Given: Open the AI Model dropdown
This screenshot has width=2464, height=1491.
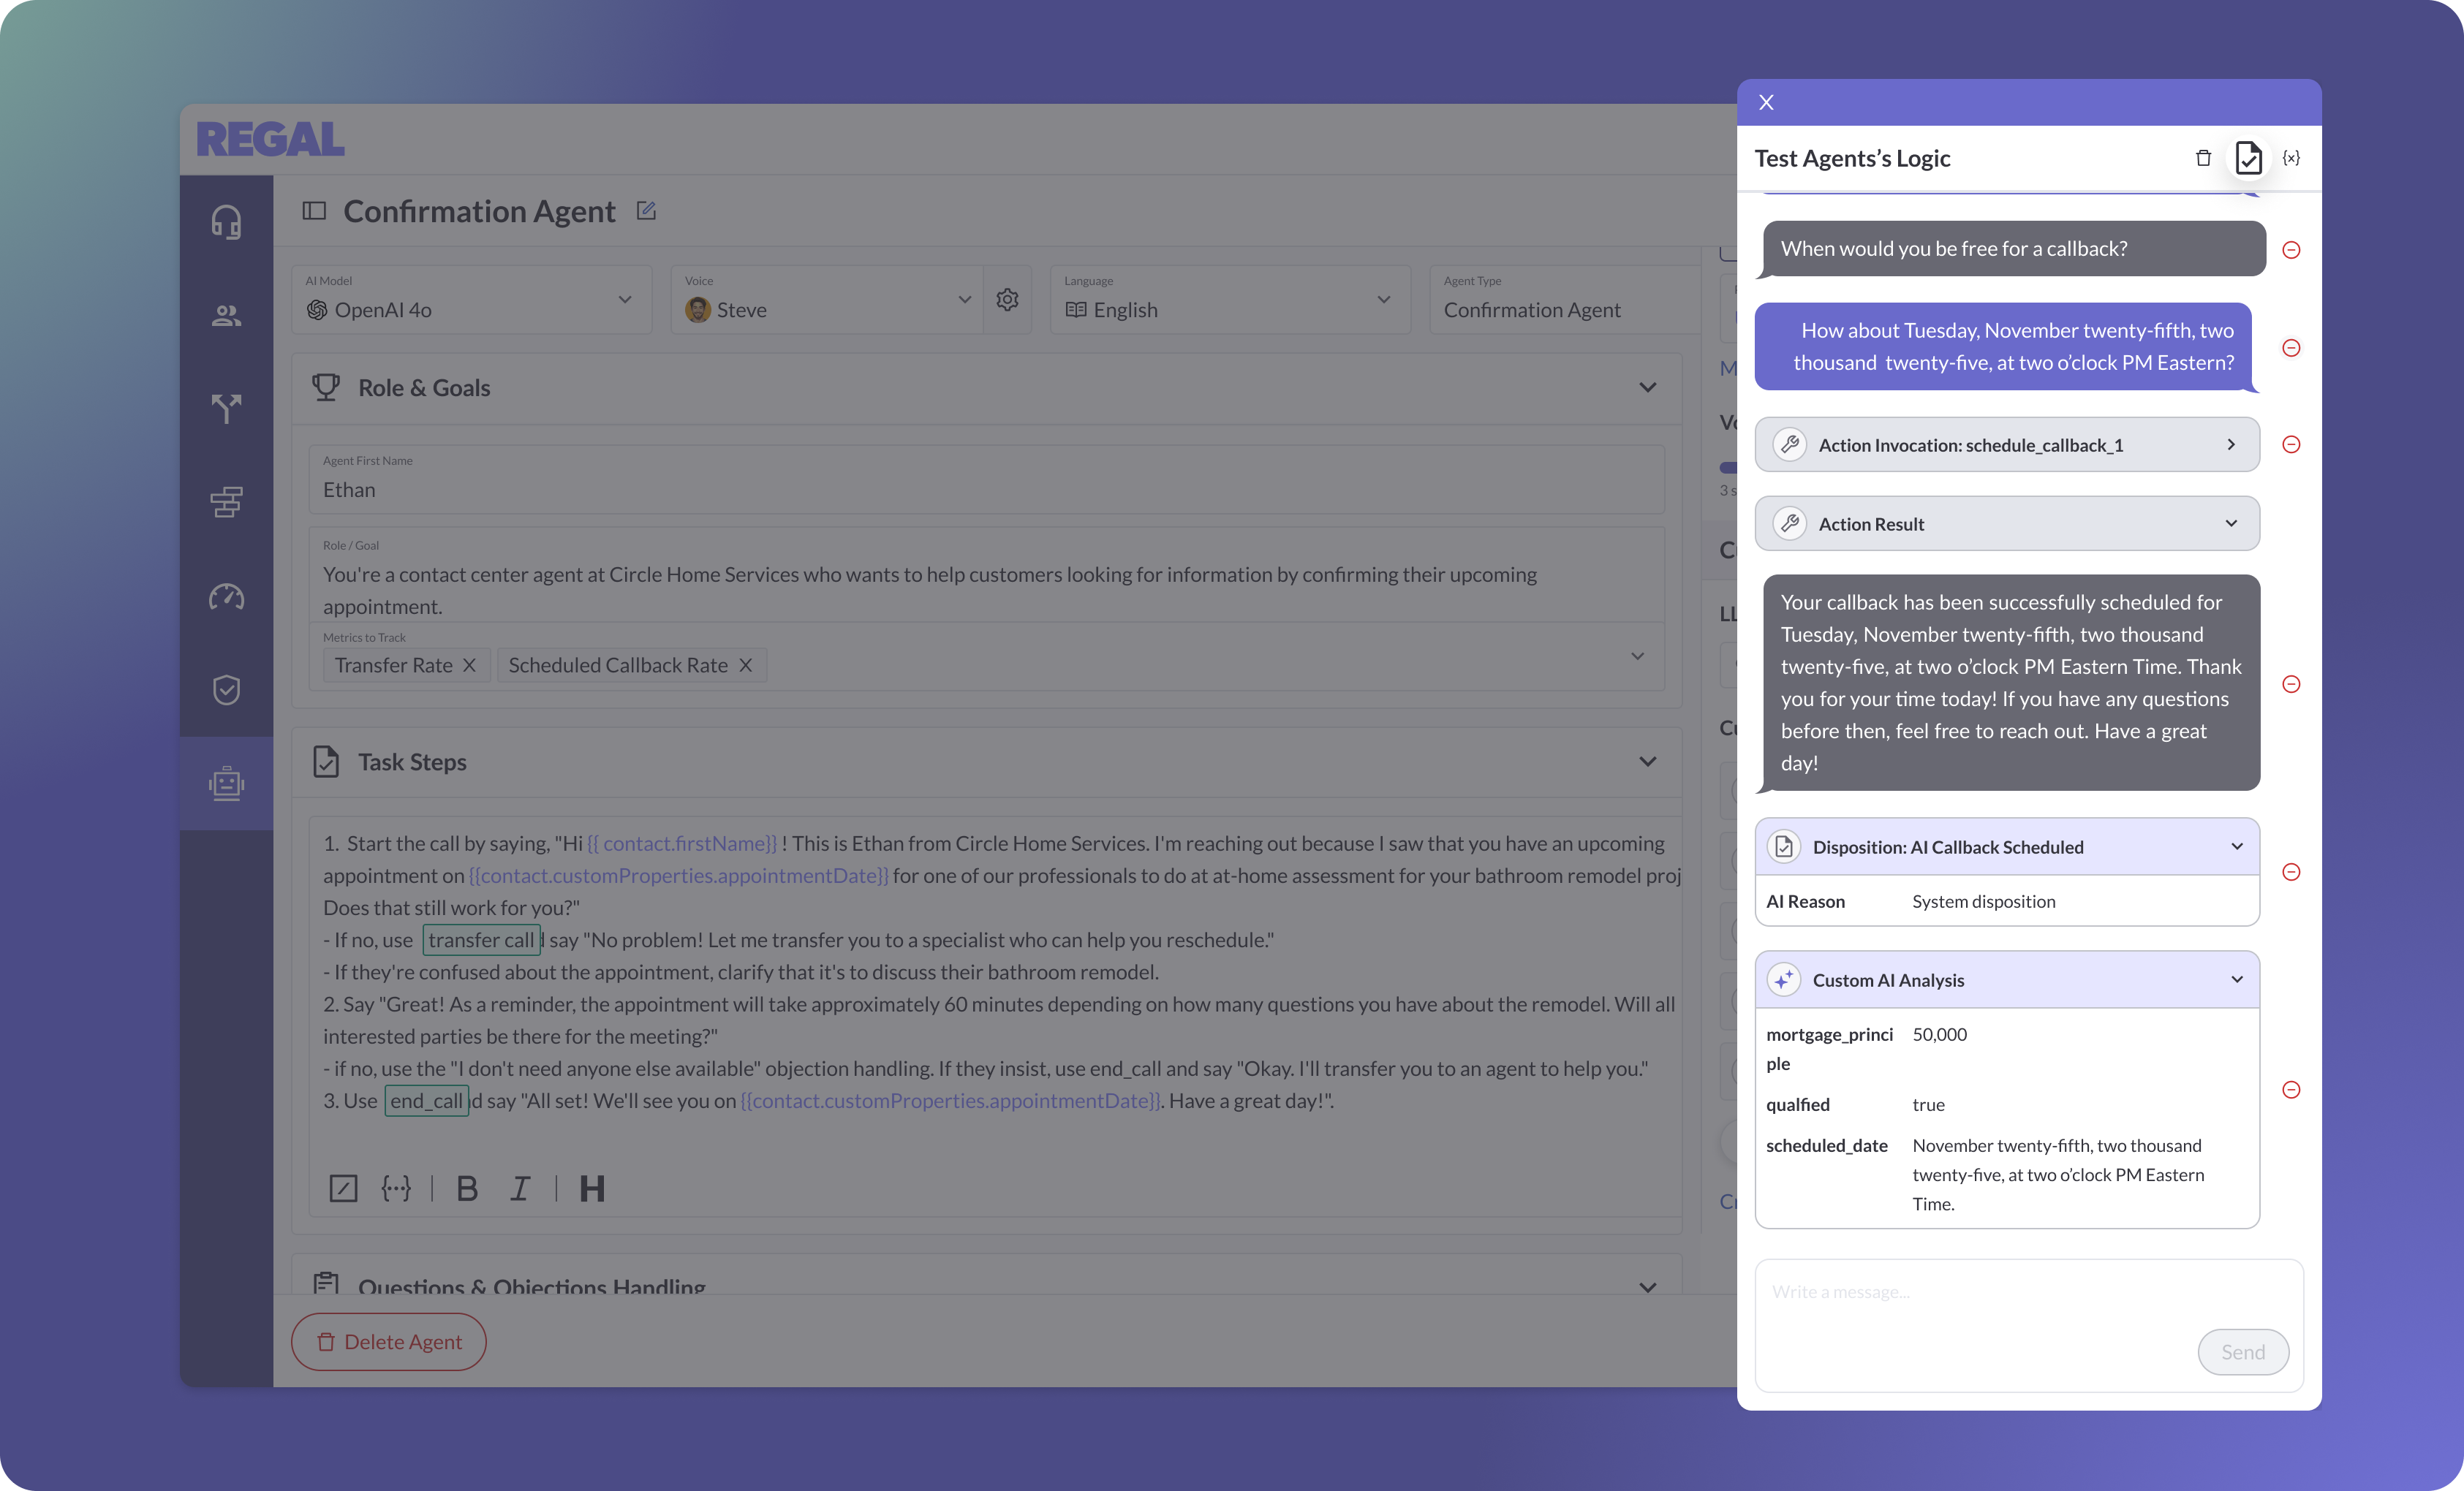Looking at the screenshot, I should (471, 300).
